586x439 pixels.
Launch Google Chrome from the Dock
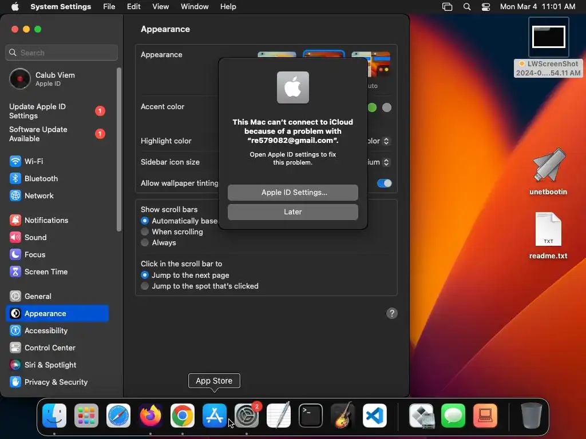183,416
